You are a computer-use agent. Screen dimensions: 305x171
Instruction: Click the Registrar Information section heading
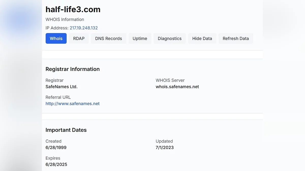[x=72, y=69]
